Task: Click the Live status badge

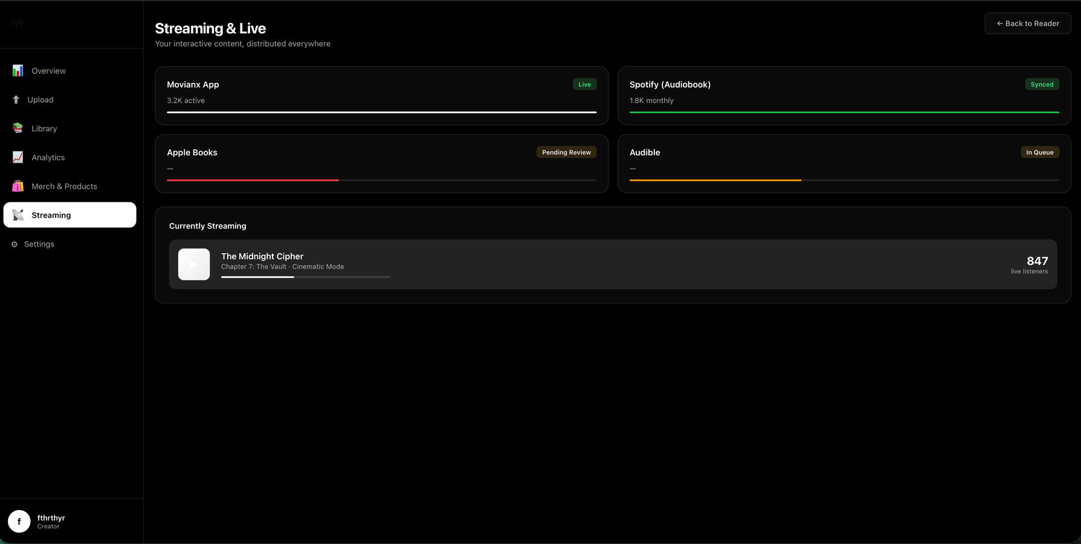Action: pyautogui.click(x=584, y=85)
